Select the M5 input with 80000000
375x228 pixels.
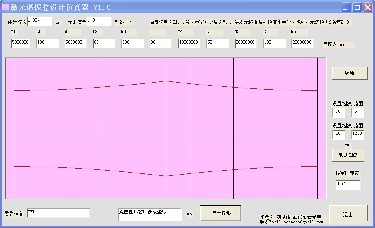246,43
